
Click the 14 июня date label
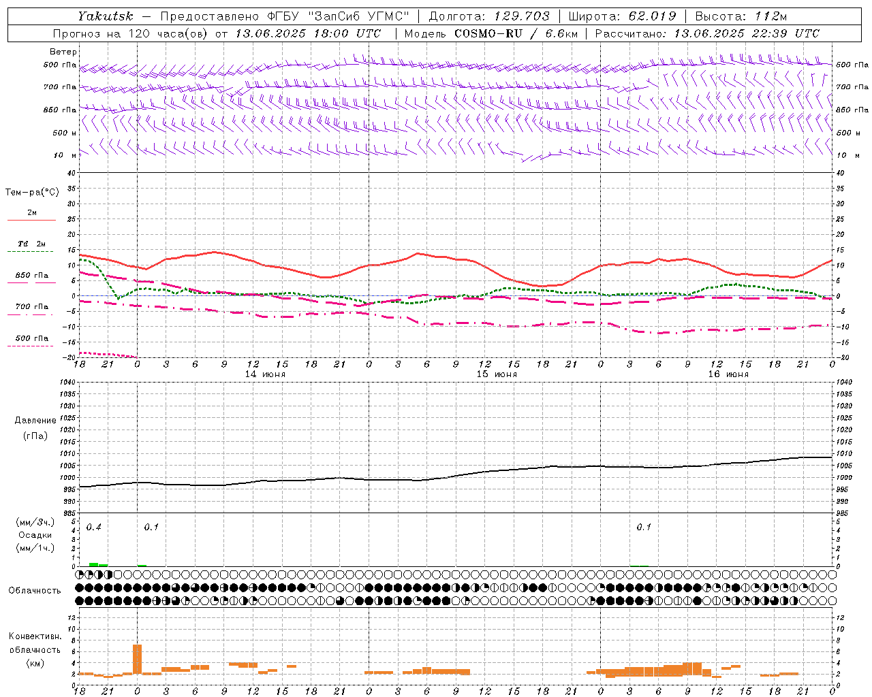coord(265,374)
